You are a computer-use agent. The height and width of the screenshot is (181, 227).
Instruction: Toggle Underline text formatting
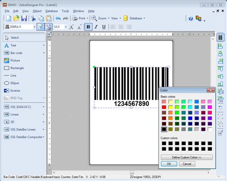click(104, 27)
